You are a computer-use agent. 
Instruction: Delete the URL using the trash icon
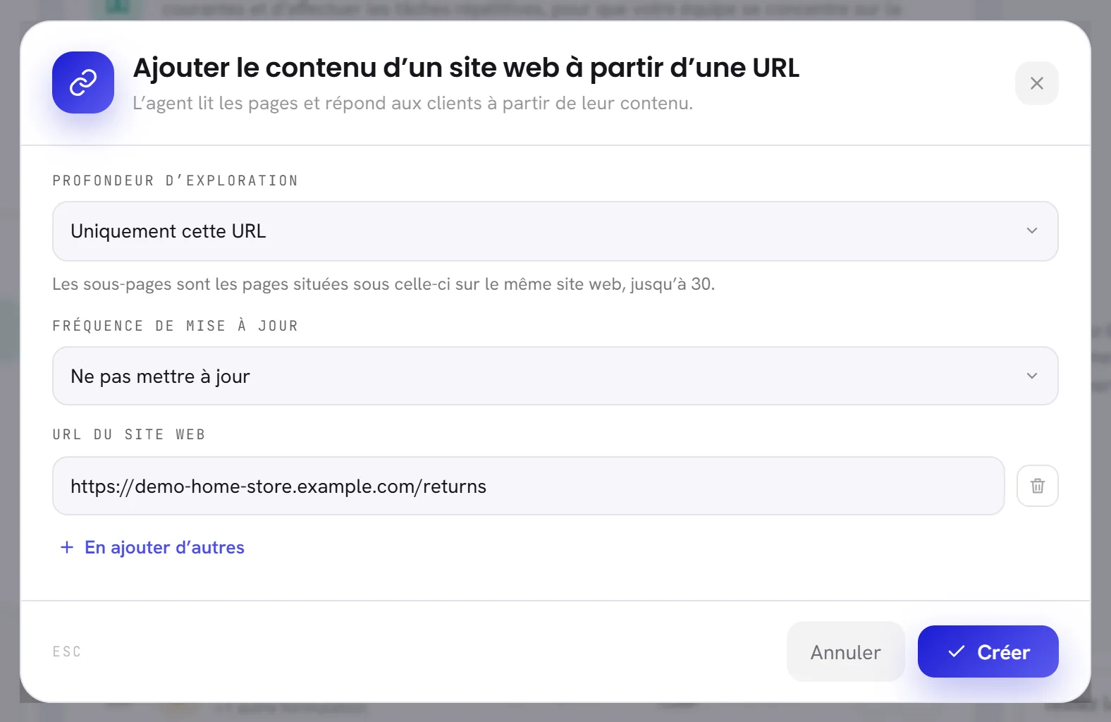point(1037,486)
